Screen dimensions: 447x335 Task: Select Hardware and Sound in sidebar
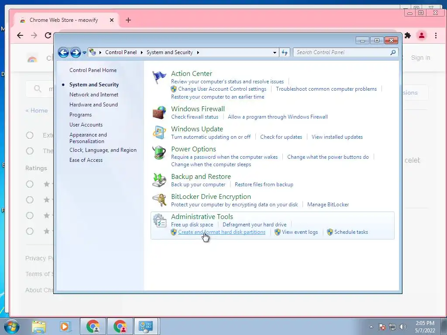pos(93,105)
